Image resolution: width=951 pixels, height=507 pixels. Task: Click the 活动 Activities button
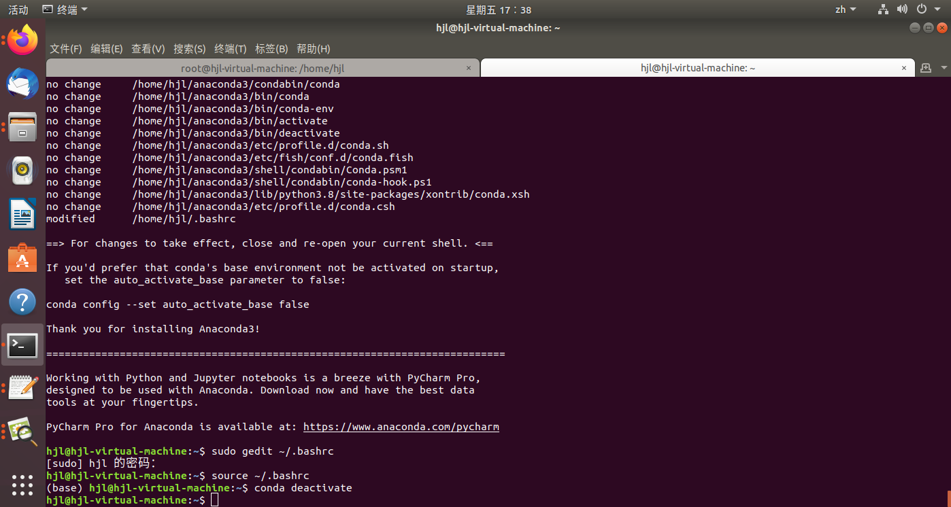tap(17, 10)
